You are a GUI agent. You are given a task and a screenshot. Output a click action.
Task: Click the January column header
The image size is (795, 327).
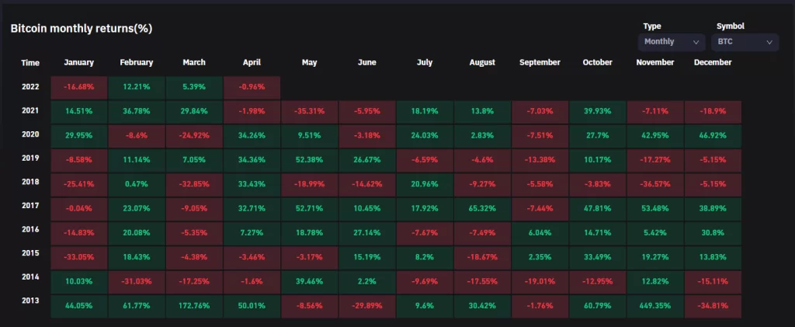[79, 63]
